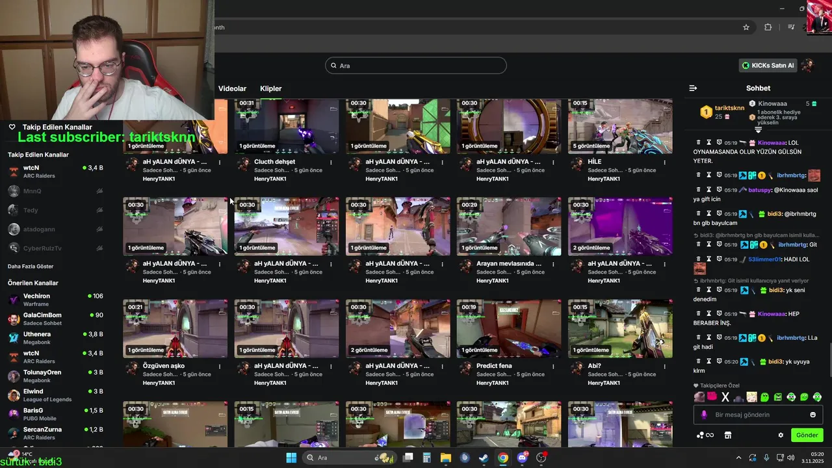Image resolution: width=832 pixels, height=468 pixels.
Task: Open BarisG recommended channel
Action: click(55, 414)
